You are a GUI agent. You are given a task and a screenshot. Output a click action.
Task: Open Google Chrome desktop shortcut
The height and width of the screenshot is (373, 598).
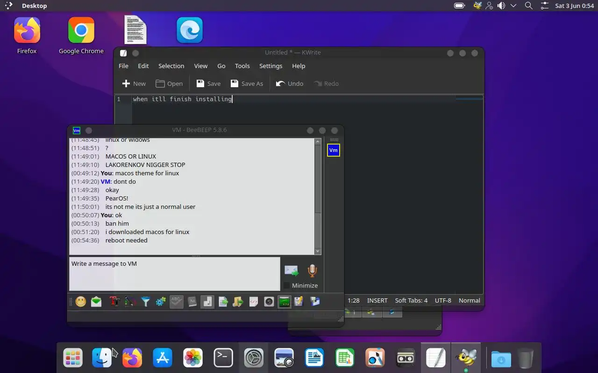pos(81,36)
